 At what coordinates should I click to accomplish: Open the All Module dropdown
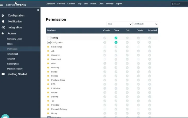pos(145,24)
